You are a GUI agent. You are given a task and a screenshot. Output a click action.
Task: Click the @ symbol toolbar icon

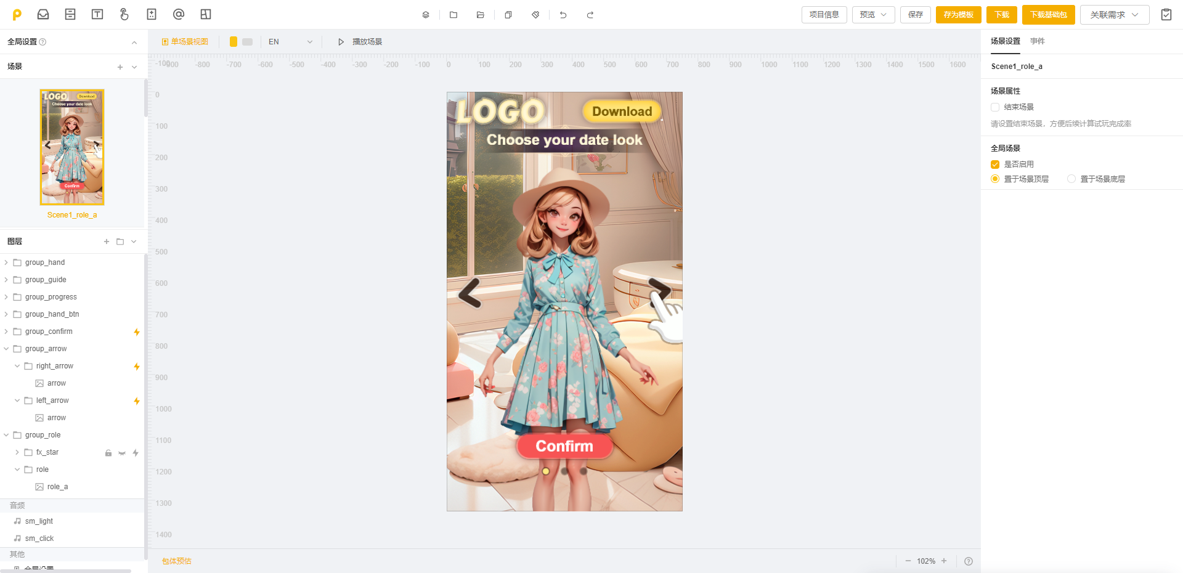pos(179,14)
